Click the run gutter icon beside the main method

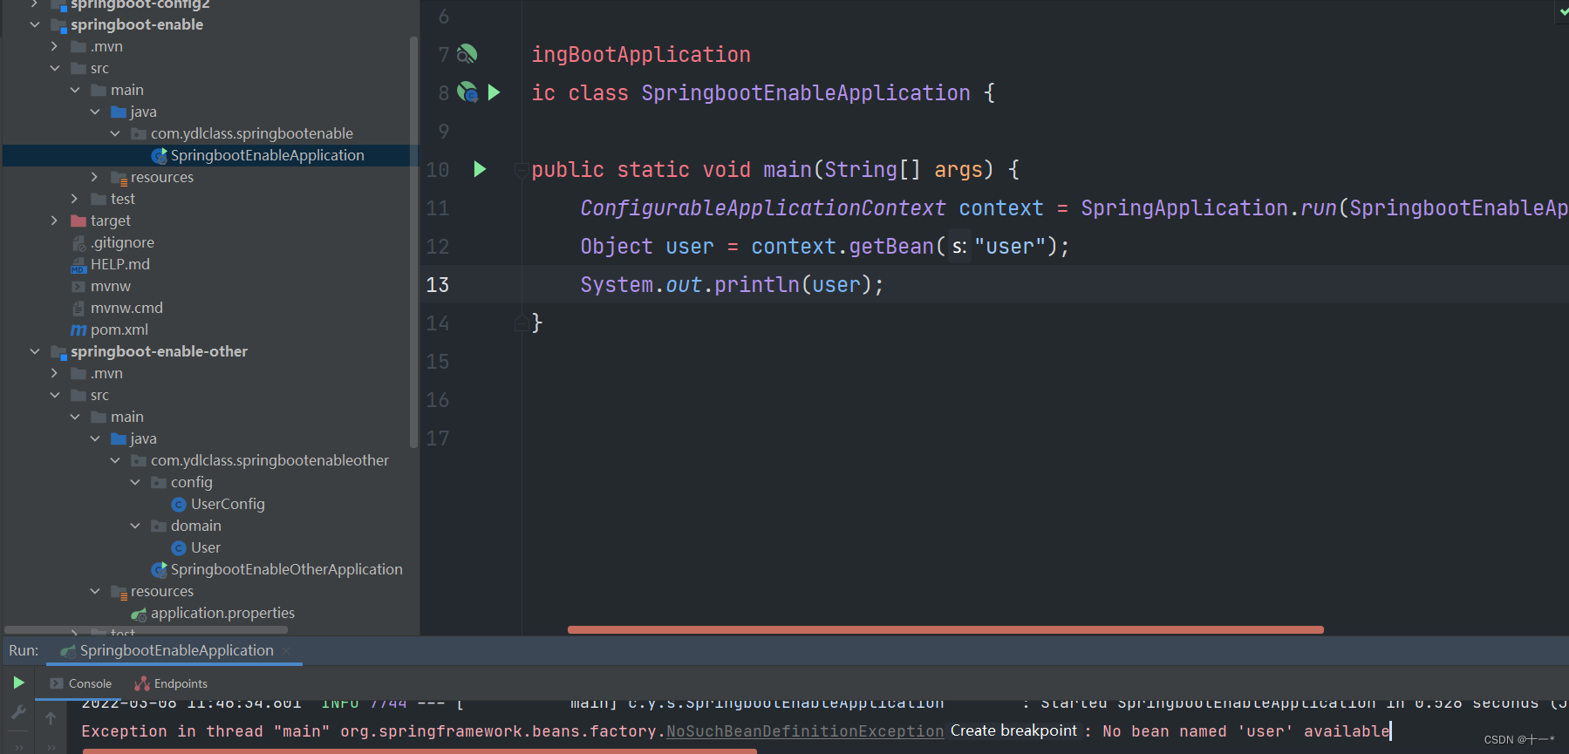(x=479, y=169)
